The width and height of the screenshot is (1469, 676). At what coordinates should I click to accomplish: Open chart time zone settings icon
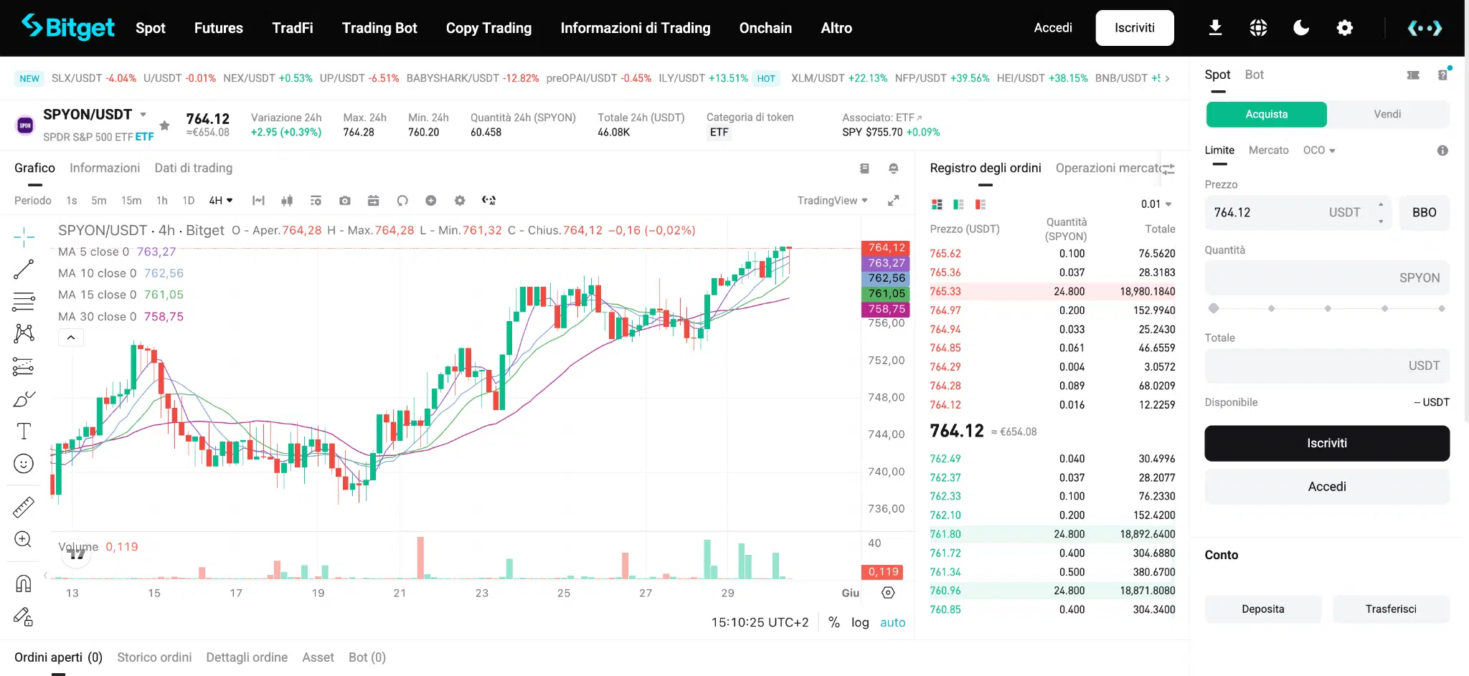(888, 593)
